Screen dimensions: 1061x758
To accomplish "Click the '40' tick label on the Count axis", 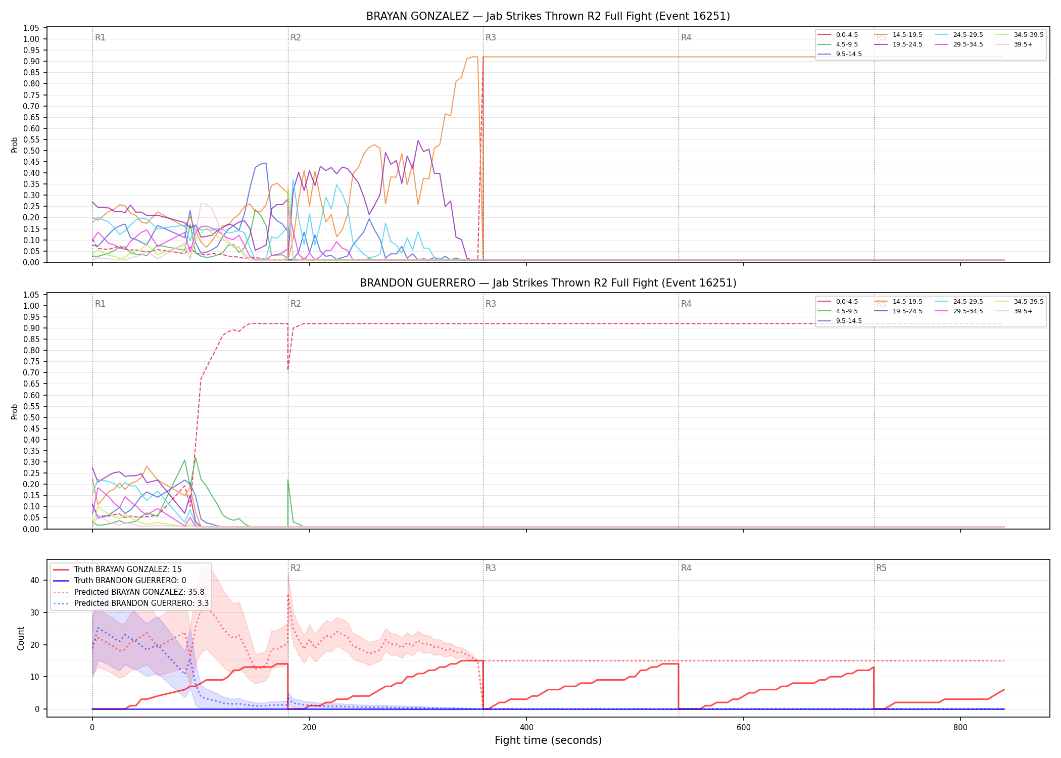I will (35, 580).
